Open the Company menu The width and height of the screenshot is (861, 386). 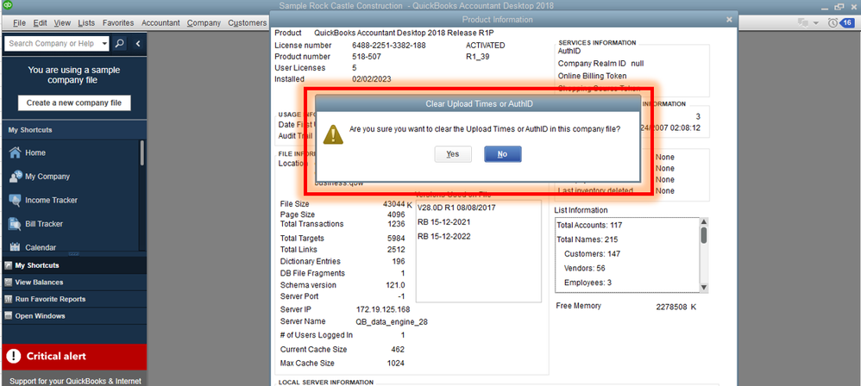click(204, 23)
